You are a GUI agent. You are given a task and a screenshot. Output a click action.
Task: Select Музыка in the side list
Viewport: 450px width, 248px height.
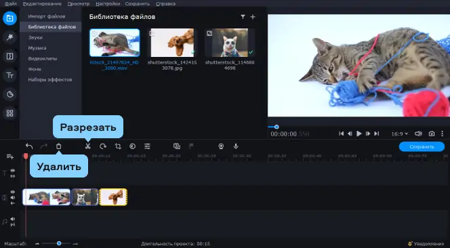coord(37,48)
